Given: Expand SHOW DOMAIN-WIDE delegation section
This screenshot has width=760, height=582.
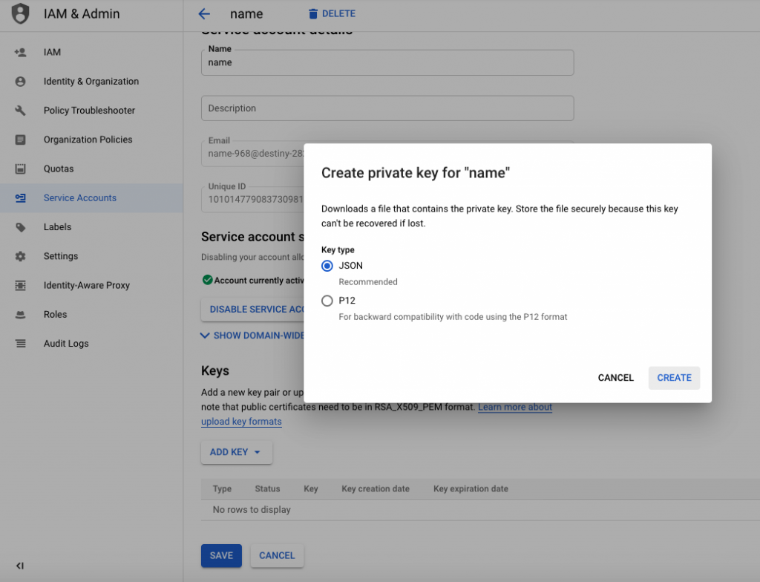Looking at the screenshot, I should tap(252, 335).
